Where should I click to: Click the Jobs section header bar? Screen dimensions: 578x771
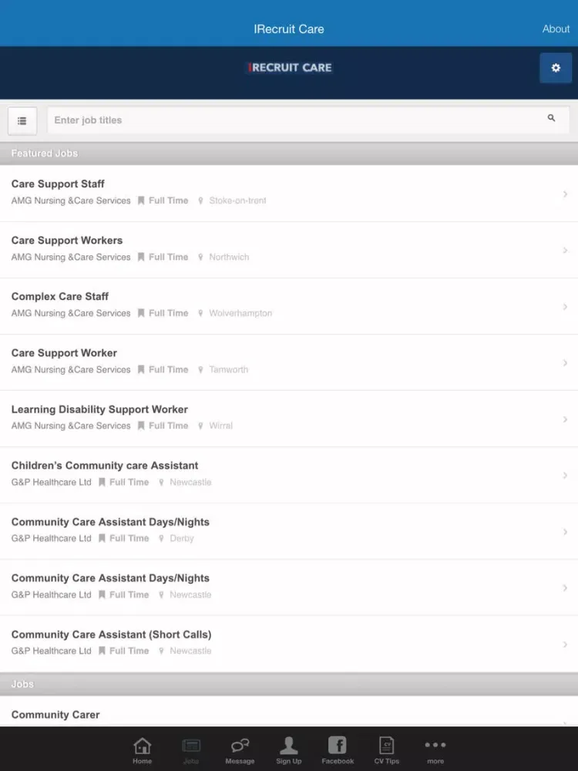(x=289, y=684)
